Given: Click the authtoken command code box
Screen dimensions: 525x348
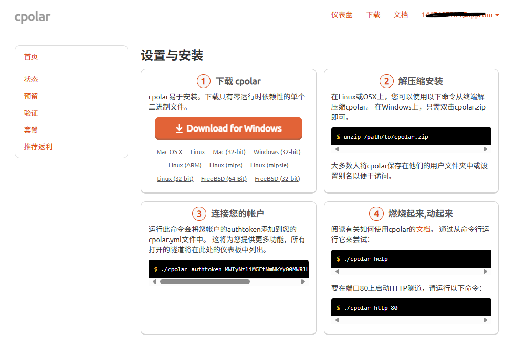Looking at the screenshot, I should [228, 269].
